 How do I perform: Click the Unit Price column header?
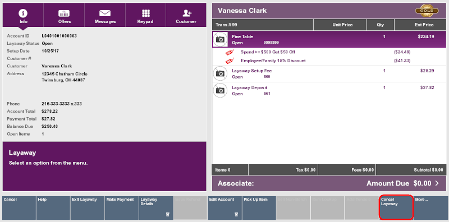340,25
